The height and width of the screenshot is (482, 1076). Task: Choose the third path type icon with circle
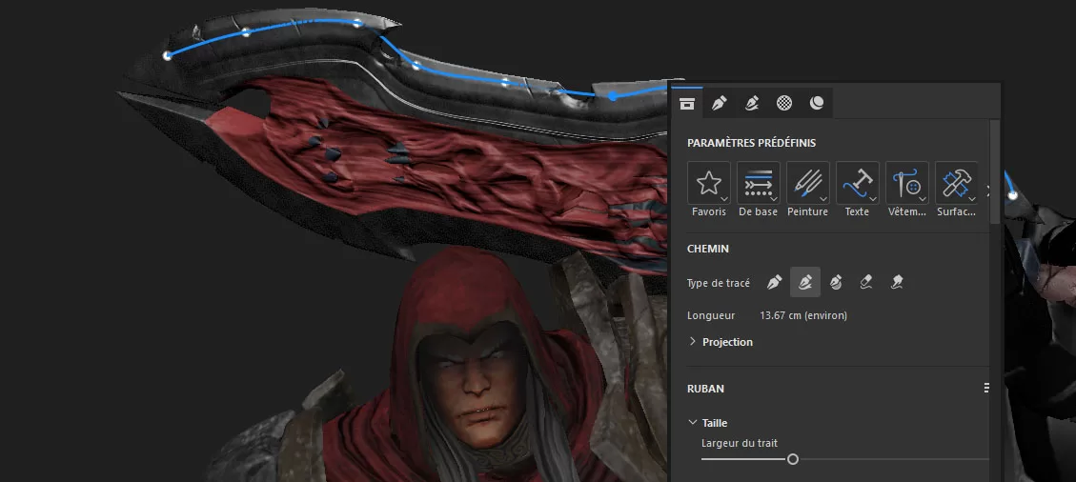[x=836, y=283]
